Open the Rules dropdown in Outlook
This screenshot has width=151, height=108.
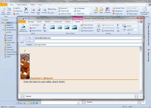(101, 11)
